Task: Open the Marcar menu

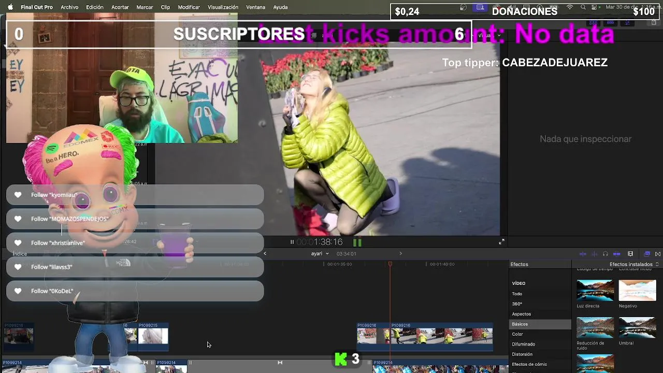Action: click(x=145, y=7)
